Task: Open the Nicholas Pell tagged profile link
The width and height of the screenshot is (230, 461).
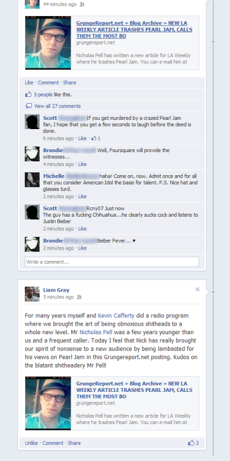Action: click(96, 332)
